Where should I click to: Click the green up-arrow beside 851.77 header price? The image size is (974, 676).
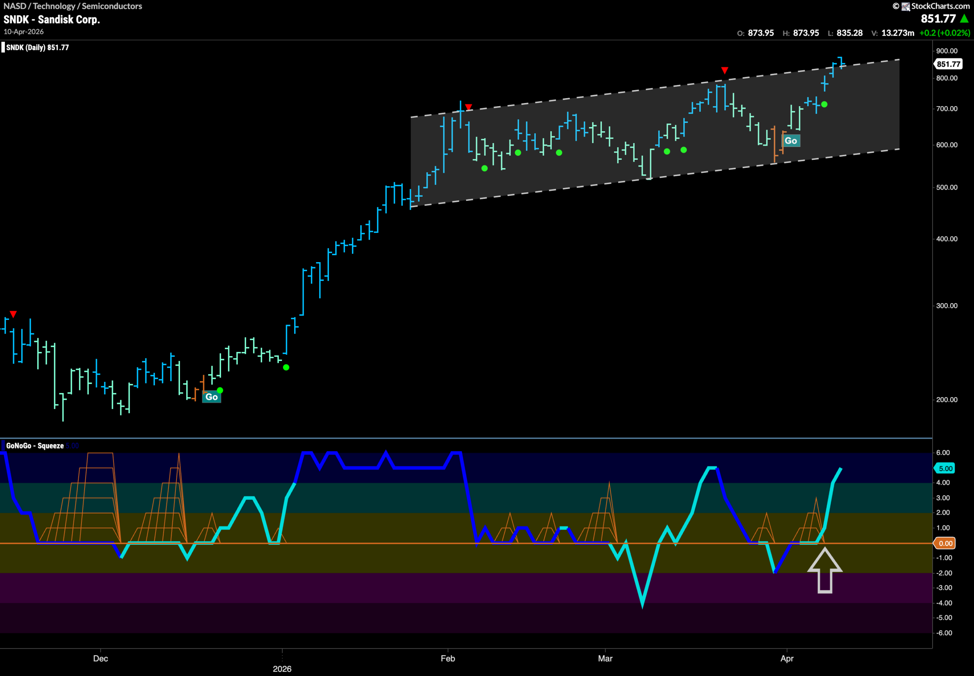pyautogui.click(x=964, y=19)
